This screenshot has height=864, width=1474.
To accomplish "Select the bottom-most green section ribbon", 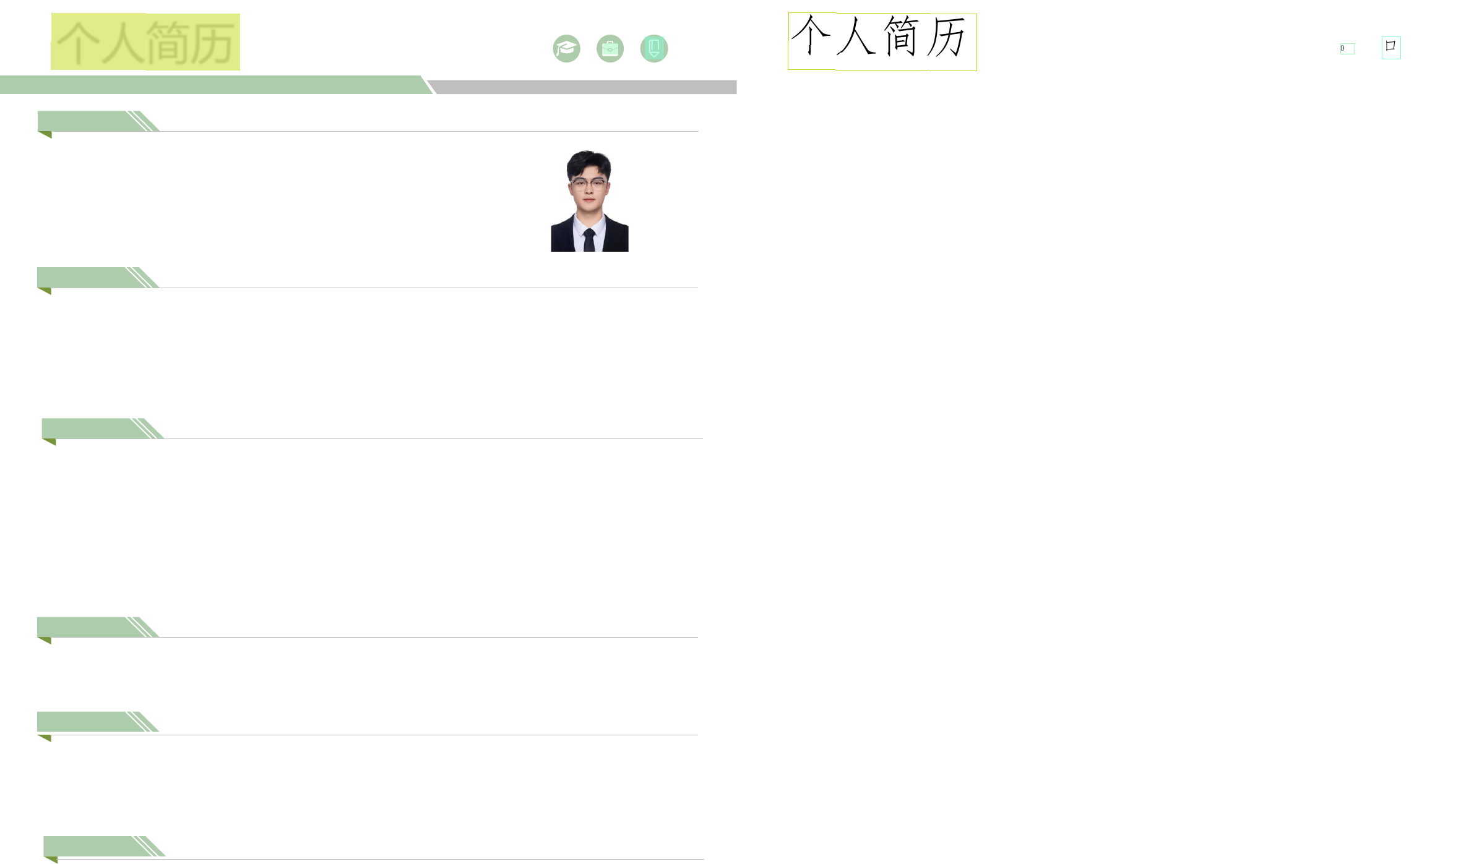I will coord(93,846).
